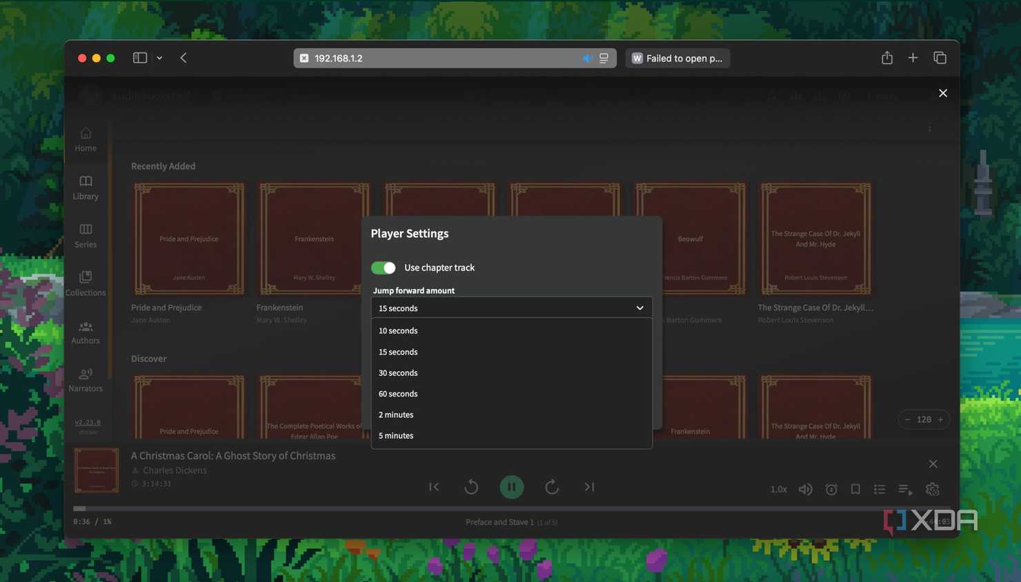1021x582 pixels.
Task: Open the Home section in sidebar
Action: pyautogui.click(x=86, y=139)
